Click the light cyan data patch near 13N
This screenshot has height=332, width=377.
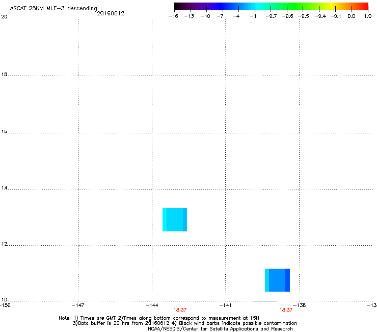click(x=175, y=220)
